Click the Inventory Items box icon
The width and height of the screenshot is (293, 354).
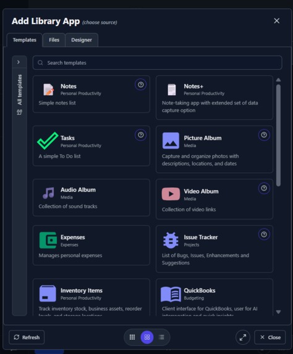point(48,293)
